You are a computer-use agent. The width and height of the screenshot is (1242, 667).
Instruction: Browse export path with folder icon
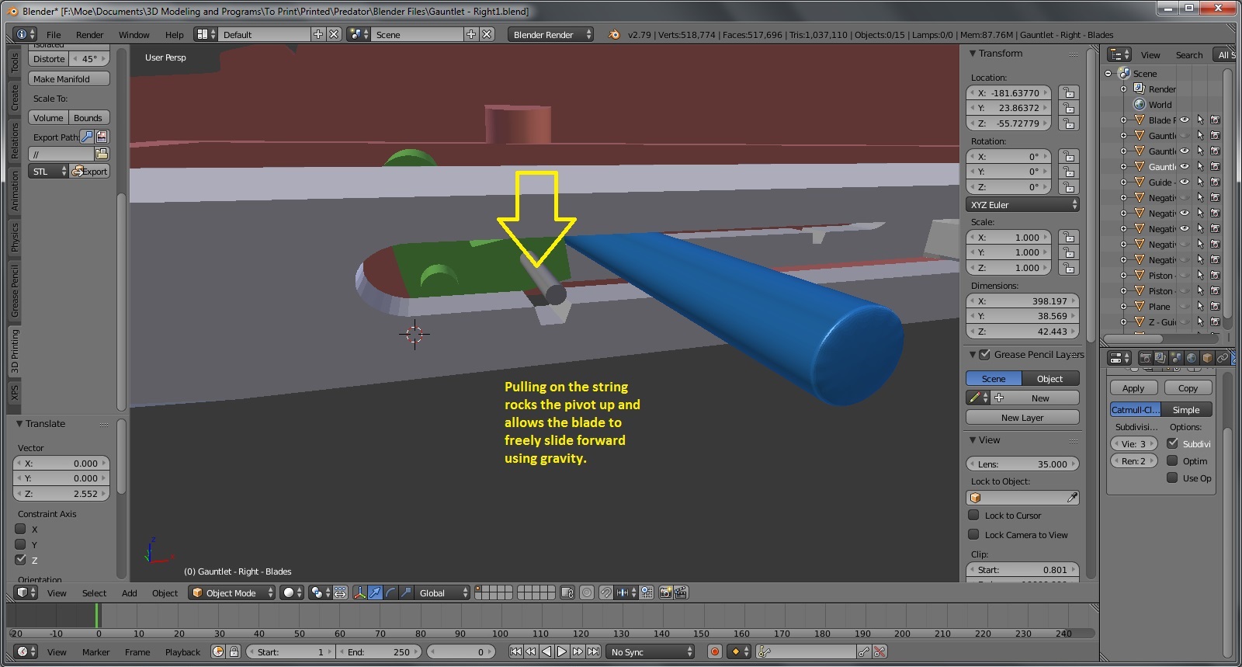coord(102,154)
